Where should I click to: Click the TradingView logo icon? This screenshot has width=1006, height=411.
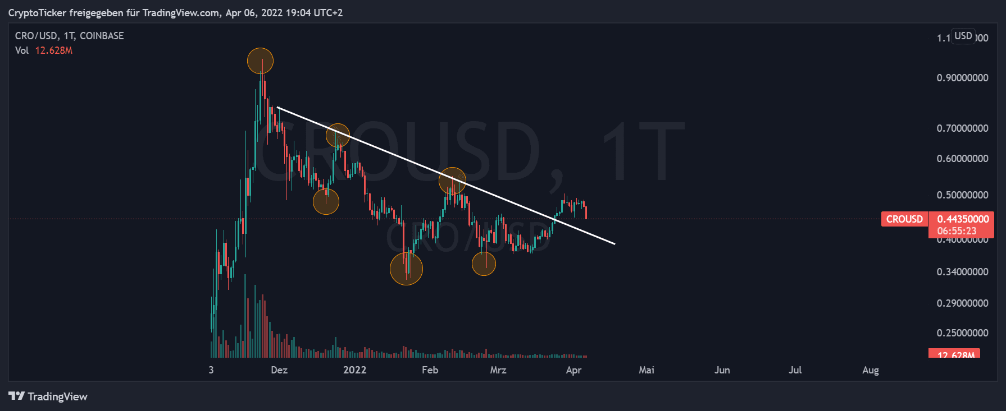click(x=16, y=396)
